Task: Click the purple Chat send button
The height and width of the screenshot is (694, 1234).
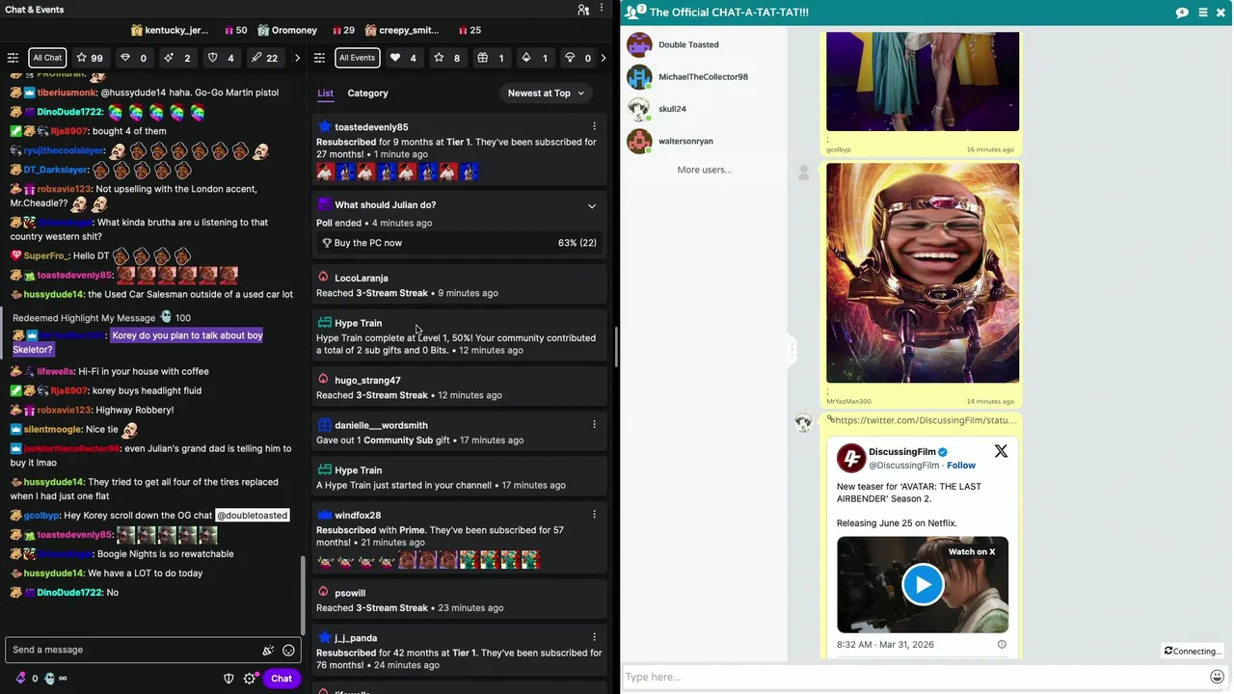Action: pyautogui.click(x=281, y=679)
